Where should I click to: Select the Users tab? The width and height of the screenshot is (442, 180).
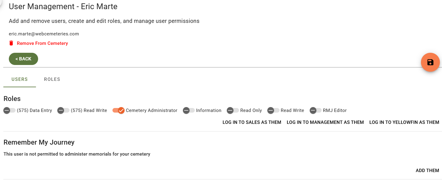20,79
